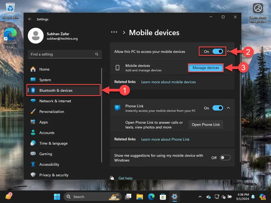The height and width of the screenshot is (203, 271).
Task: Collapse the Phone Link section chevron
Action: tap(228, 108)
